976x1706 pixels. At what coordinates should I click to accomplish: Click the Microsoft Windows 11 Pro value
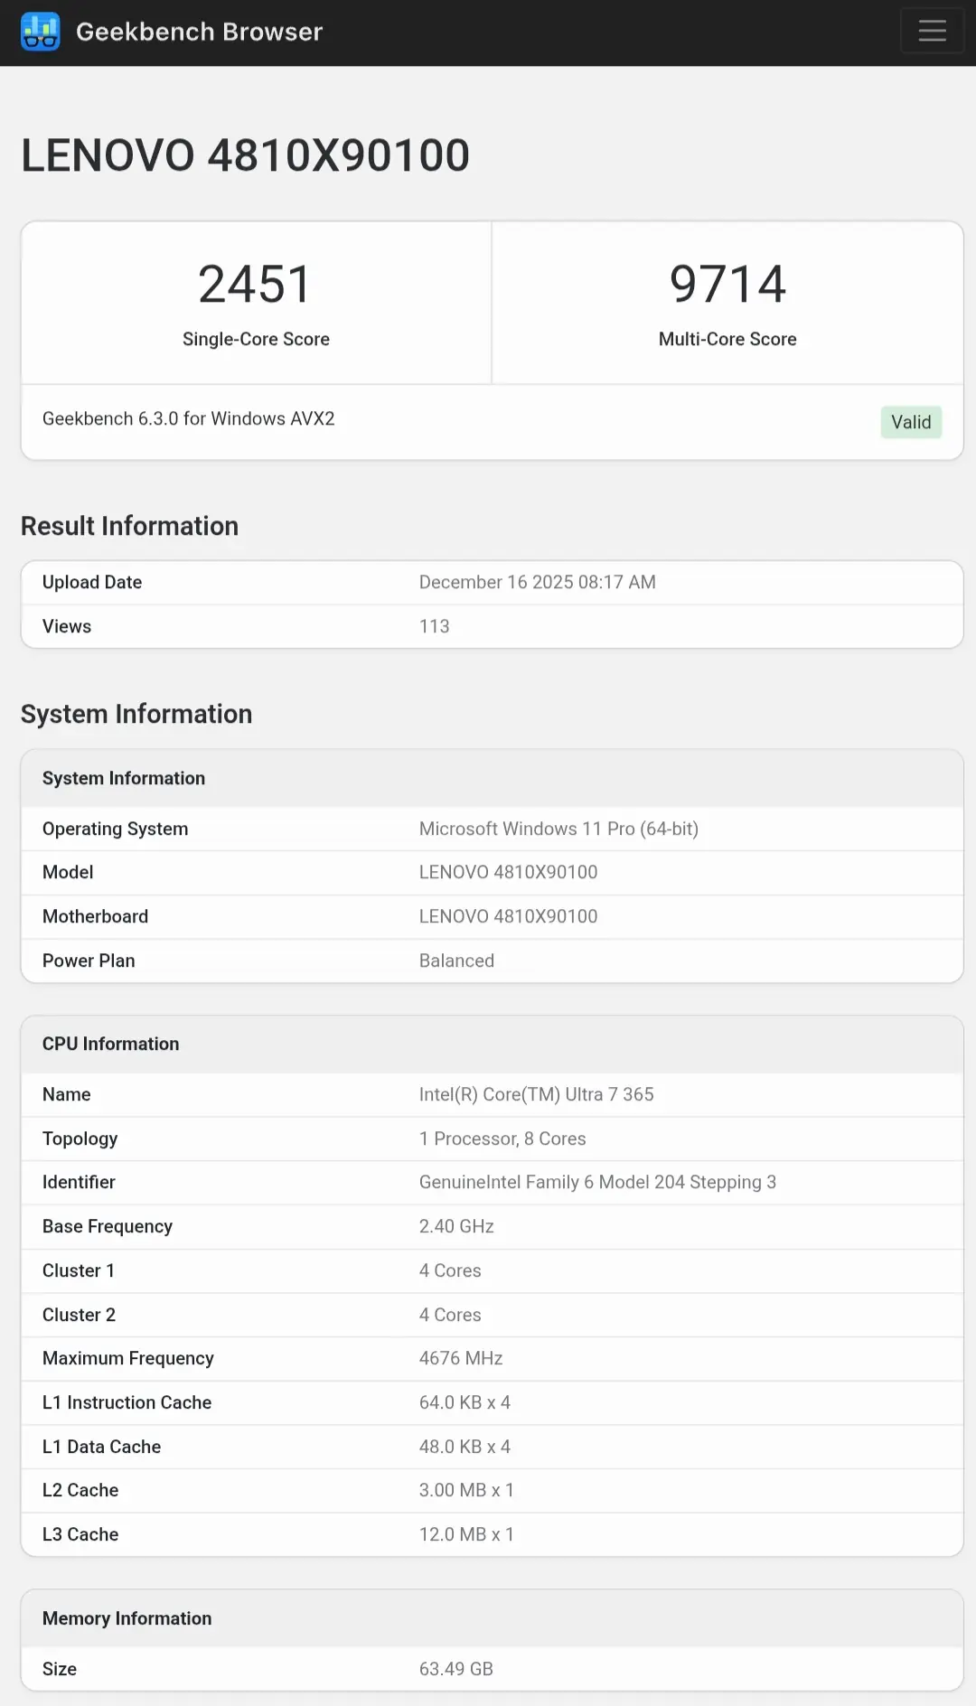(558, 829)
